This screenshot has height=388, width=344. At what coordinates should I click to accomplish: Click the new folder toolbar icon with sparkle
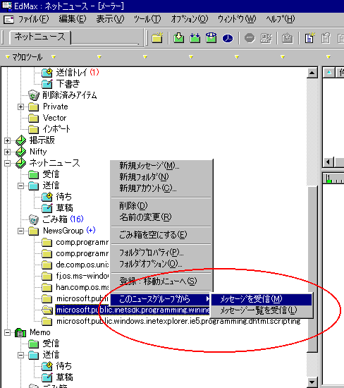click(x=157, y=38)
